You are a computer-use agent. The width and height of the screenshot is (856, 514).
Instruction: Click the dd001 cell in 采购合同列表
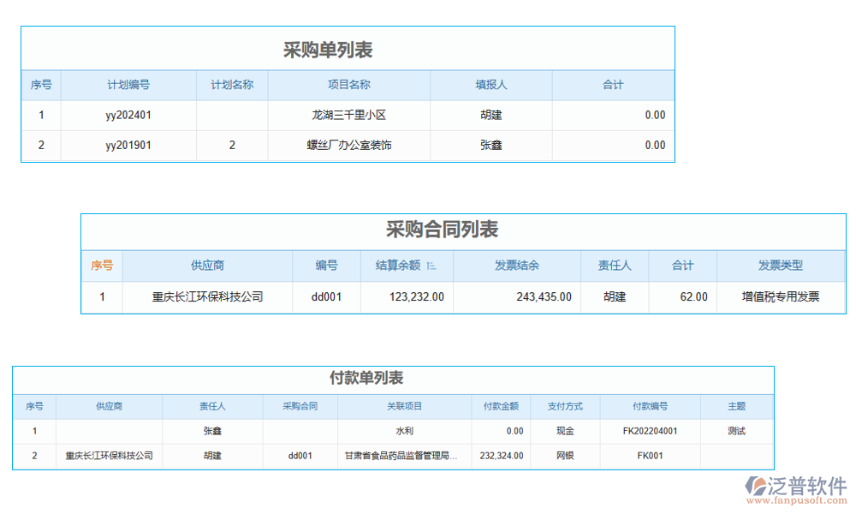(x=326, y=297)
